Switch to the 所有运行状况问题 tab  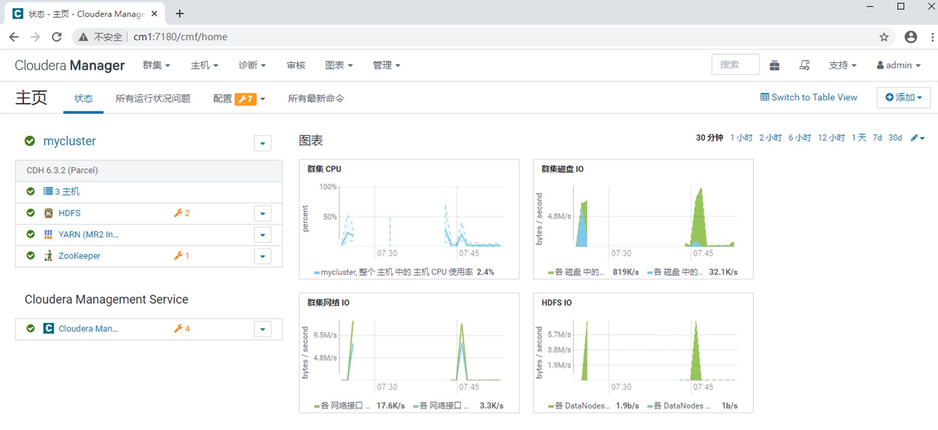(153, 99)
